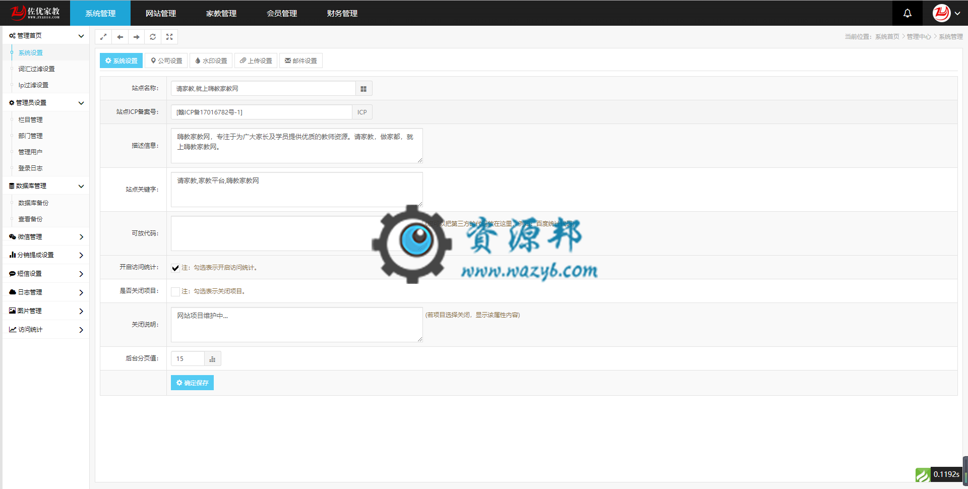This screenshot has width=968, height=489.
Task: Click the 管理员设置 gear icon
Action: tap(12, 103)
